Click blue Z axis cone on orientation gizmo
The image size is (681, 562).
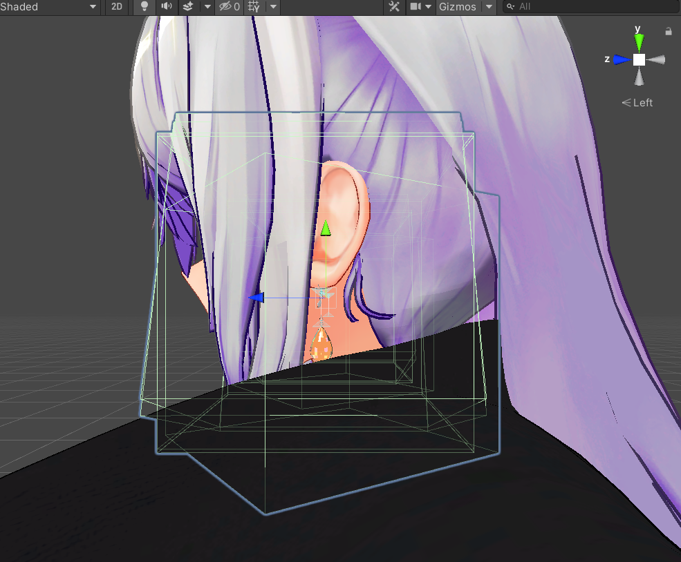tap(622, 60)
